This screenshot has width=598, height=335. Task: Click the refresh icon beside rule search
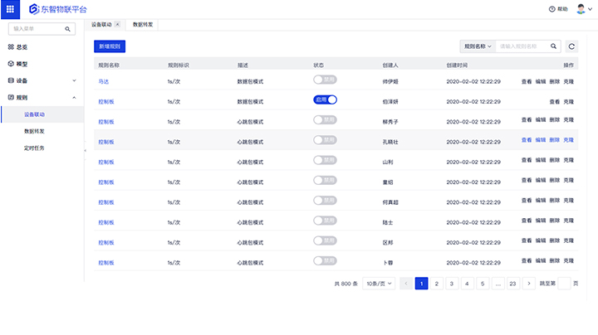(571, 46)
